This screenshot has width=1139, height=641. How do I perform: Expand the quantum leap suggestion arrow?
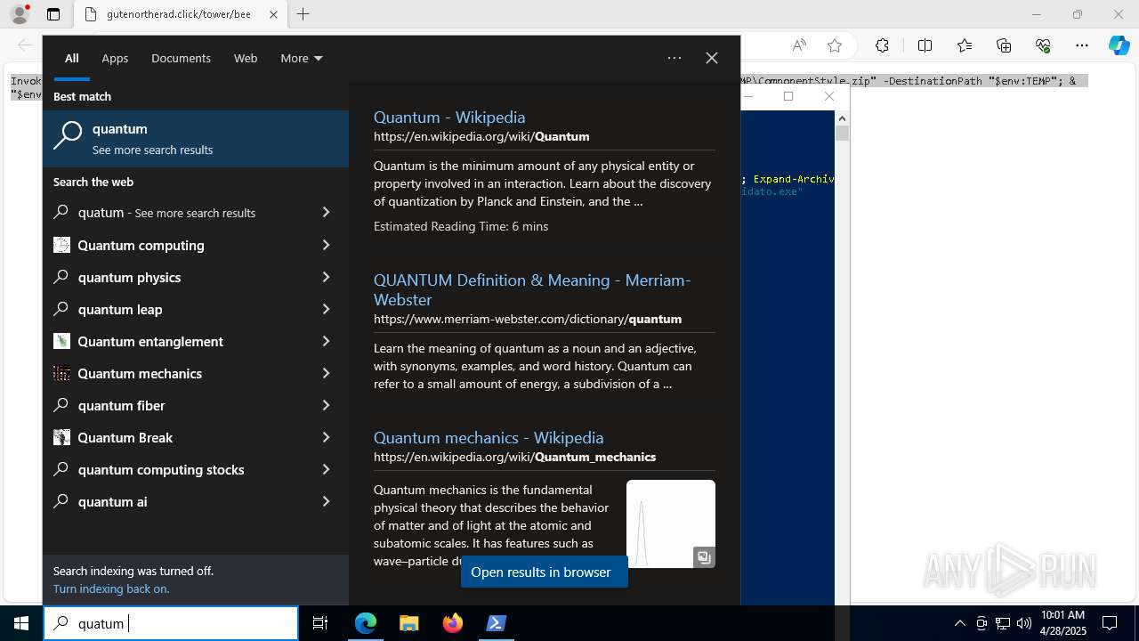click(326, 309)
